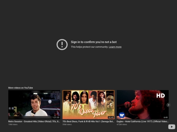Click the exclamation warning icon
Screen dimensions: 177x132
62,45
